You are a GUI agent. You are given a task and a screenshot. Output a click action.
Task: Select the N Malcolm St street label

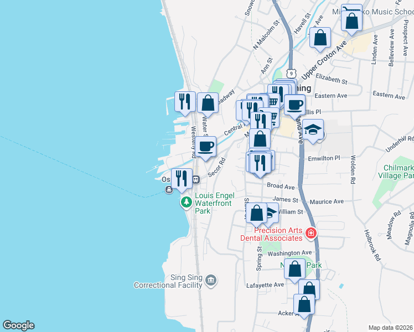click(266, 35)
